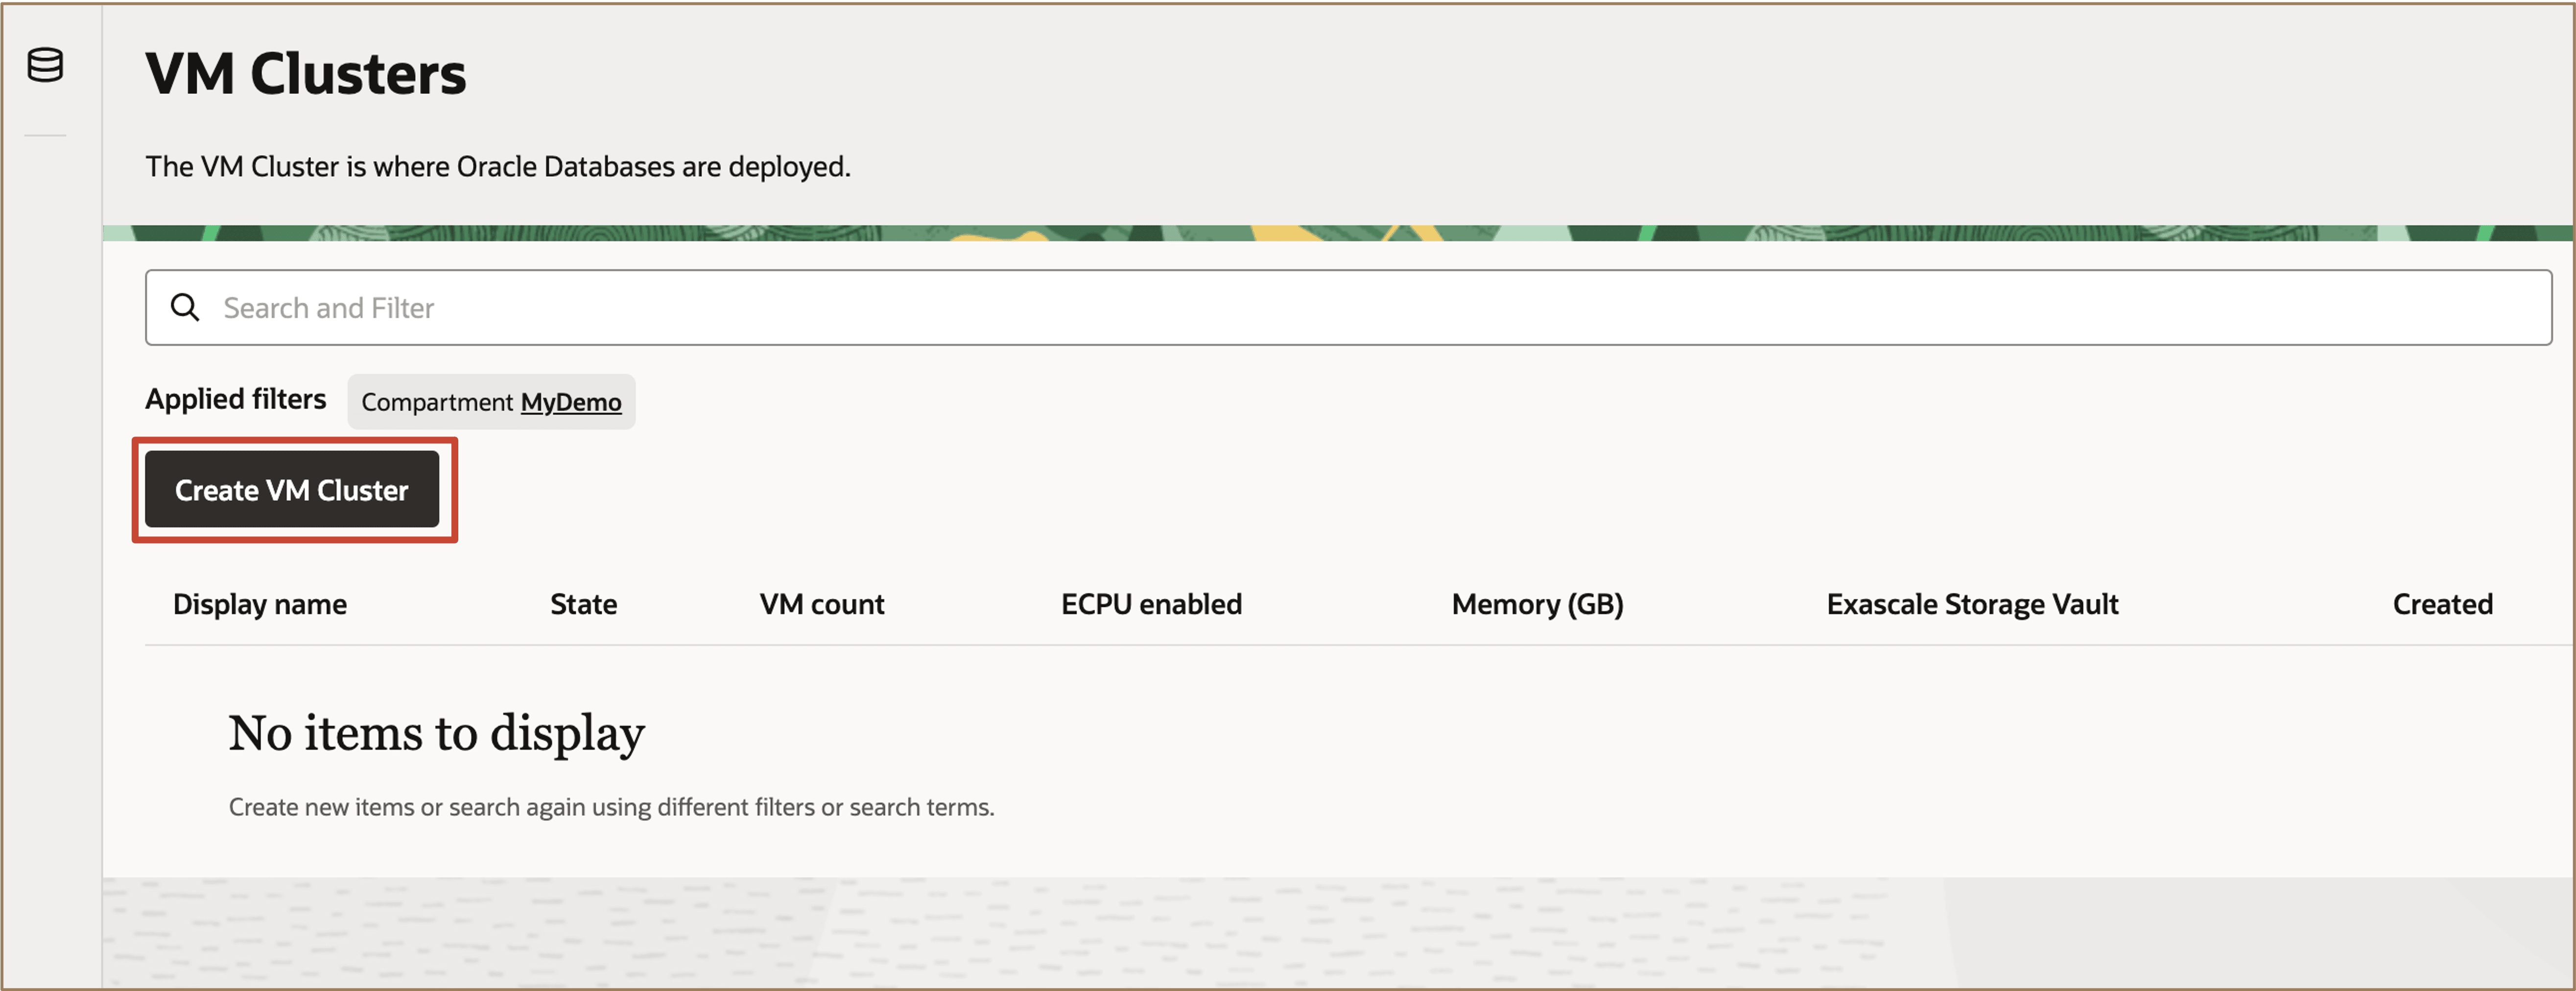This screenshot has height=991, width=2576.
Task: Remove the Compartment MyDemo applied filter
Action: point(491,402)
